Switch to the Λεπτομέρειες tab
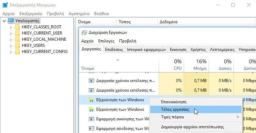This screenshot has height=133, width=256. (x=222, y=50)
